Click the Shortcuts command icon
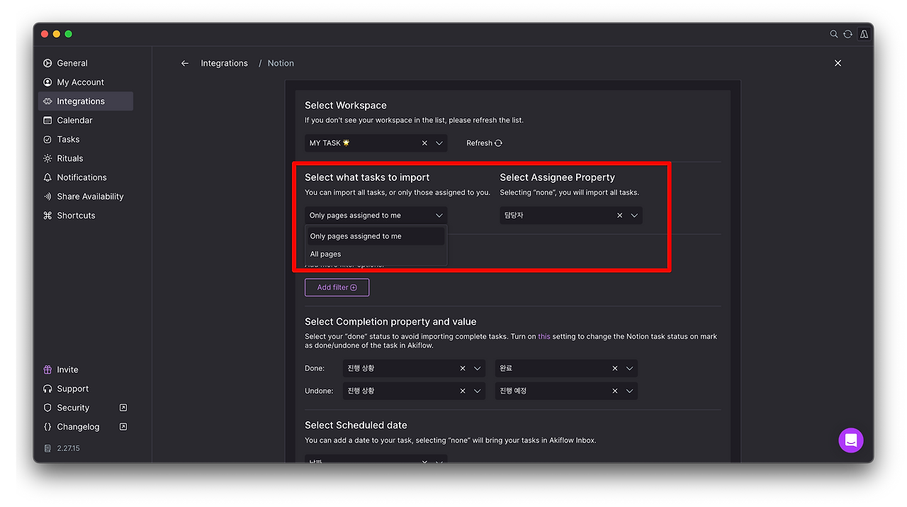Screen dimensions: 907x507 47,216
